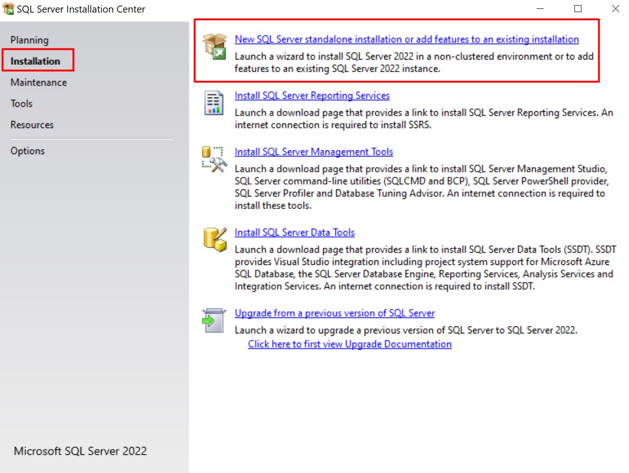
Task: Click the Reporting Services document icon
Action: [x=214, y=103]
